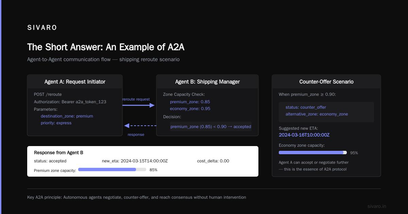
Task: Select 'alternative_zone: economy_zone' line
Action: (317, 114)
